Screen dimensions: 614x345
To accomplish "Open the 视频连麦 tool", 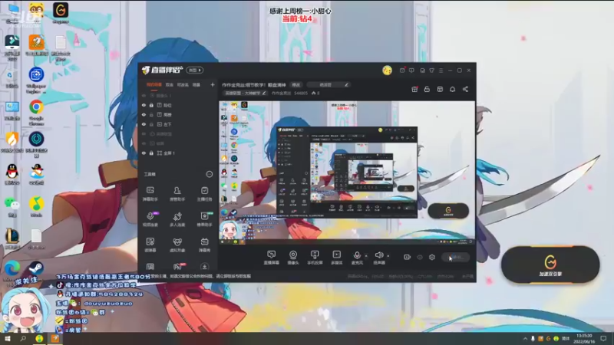I will pyautogui.click(x=150, y=219).
